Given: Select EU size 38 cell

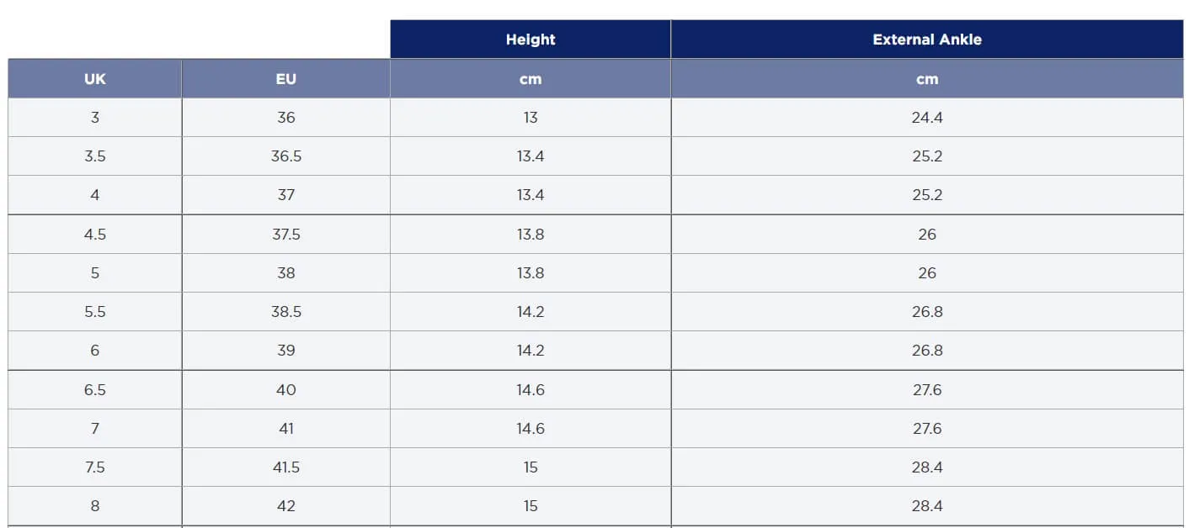Looking at the screenshot, I should point(286,273).
